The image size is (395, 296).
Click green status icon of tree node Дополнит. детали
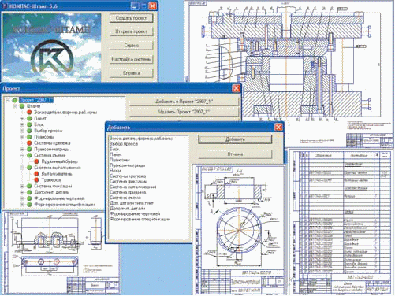point(29,192)
